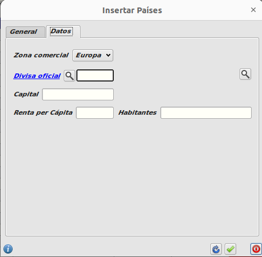Click the magnifier icon at far right
262x257 pixels.
coord(245,74)
